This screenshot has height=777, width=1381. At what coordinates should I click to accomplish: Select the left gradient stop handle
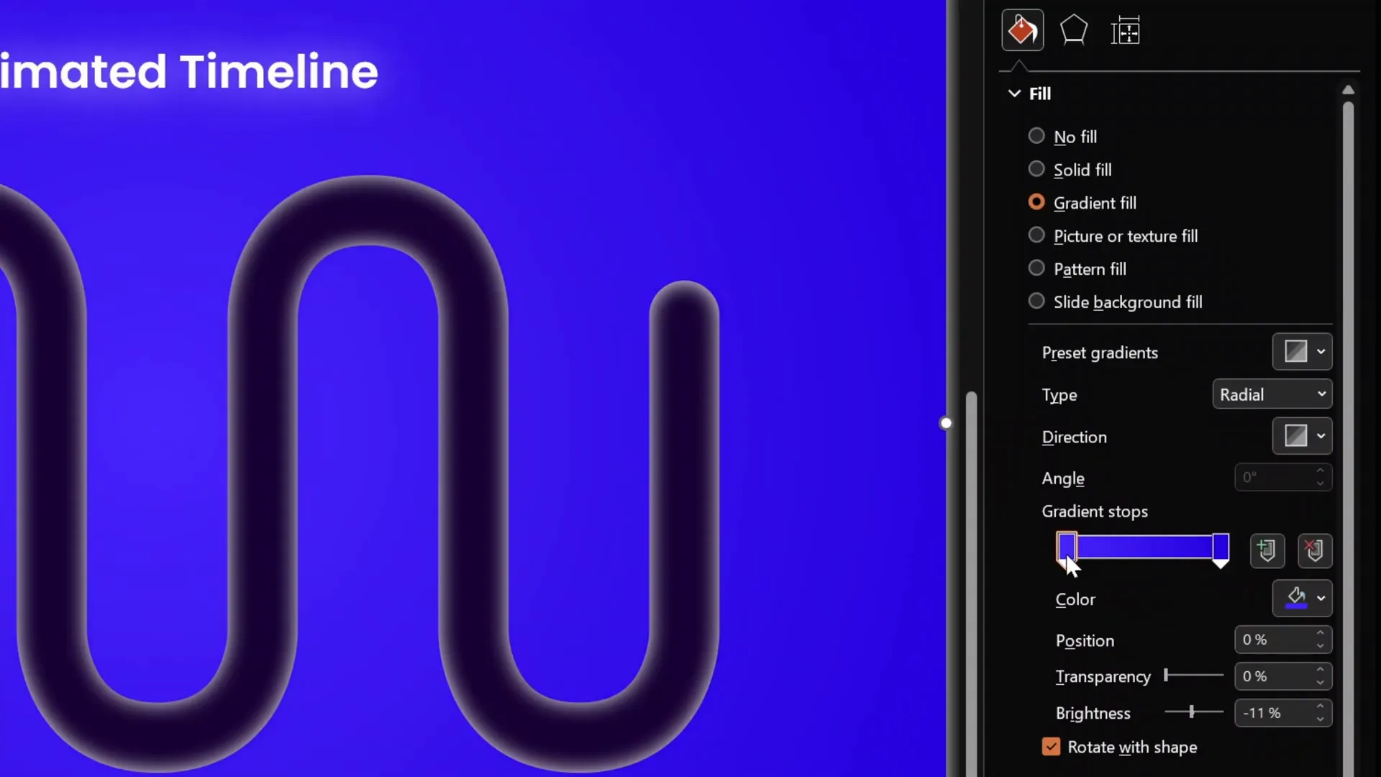[1067, 548]
